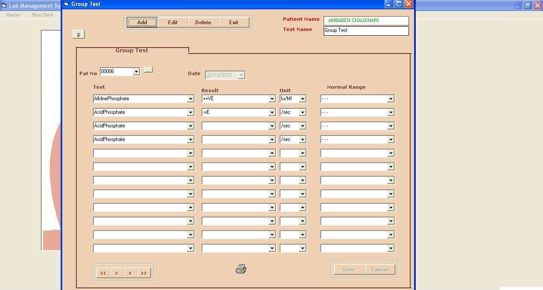Image resolution: width=543 pixels, height=290 pixels.
Task: Go to first record with << button
Action: (103, 273)
